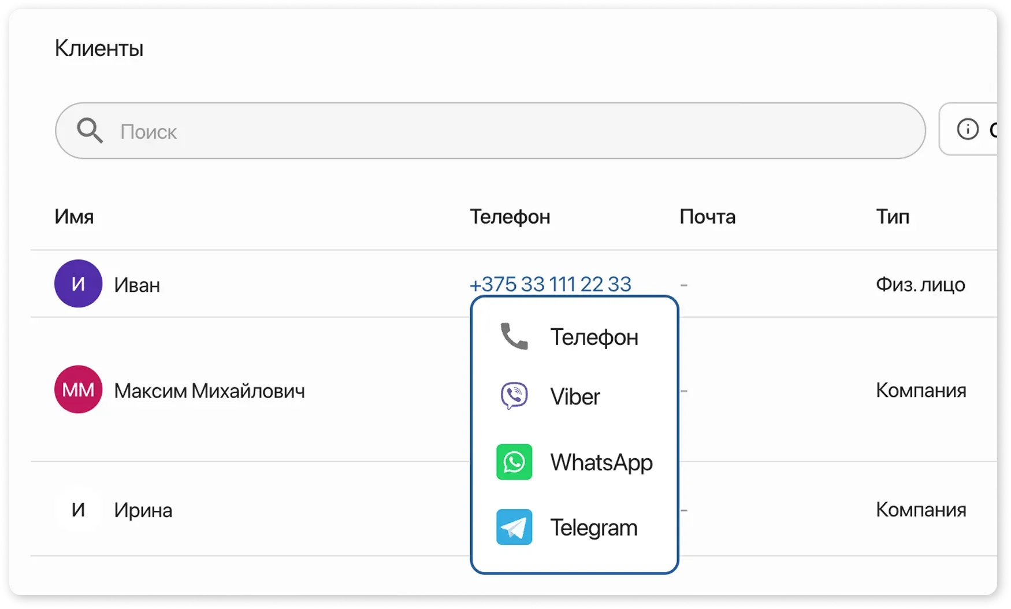Click the Почта column header
This screenshot has height=609, width=1011.
707,217
